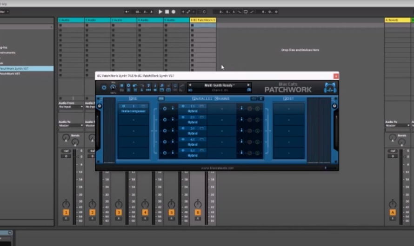Solo track 5 with its S button

point(171,219)
